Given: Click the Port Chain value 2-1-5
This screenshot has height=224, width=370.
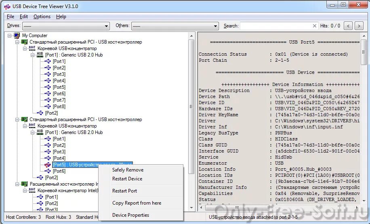Looking at the screenshot, I should click(282, 61).
